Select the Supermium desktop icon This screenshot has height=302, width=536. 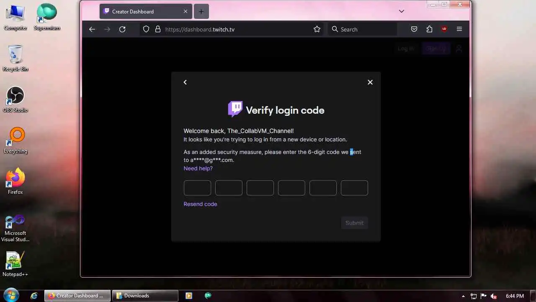47,17
